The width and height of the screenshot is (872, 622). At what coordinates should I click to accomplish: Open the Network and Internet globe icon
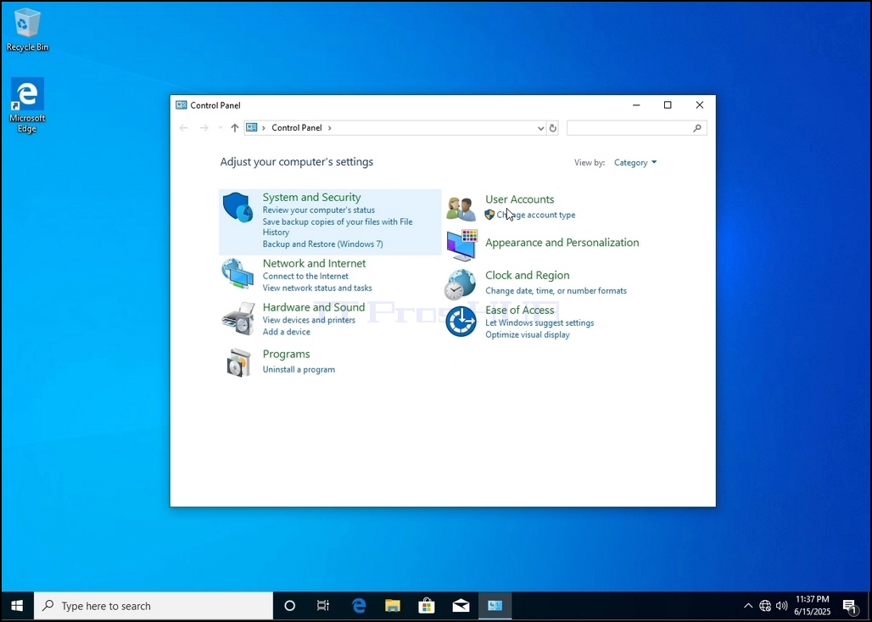(x=238, y=274)
